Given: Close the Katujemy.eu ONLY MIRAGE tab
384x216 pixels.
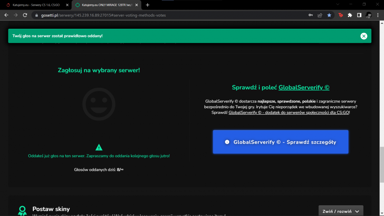Looking at the screenshot, I should 137,5.
